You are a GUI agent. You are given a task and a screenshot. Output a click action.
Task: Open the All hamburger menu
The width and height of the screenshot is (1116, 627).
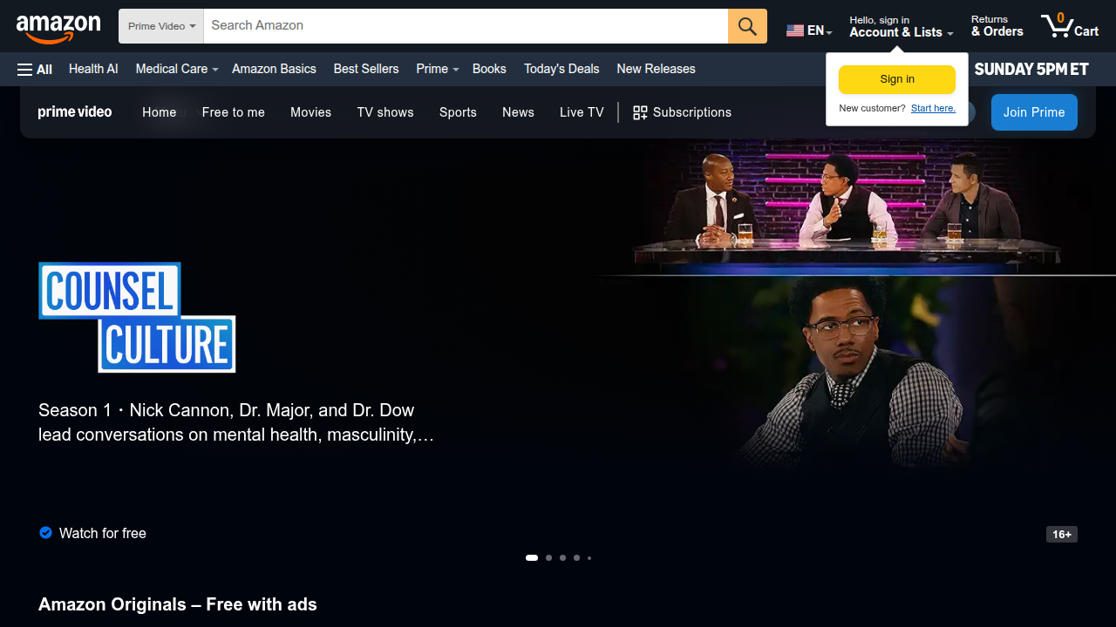pyautogui.click(x=35, y=69)
